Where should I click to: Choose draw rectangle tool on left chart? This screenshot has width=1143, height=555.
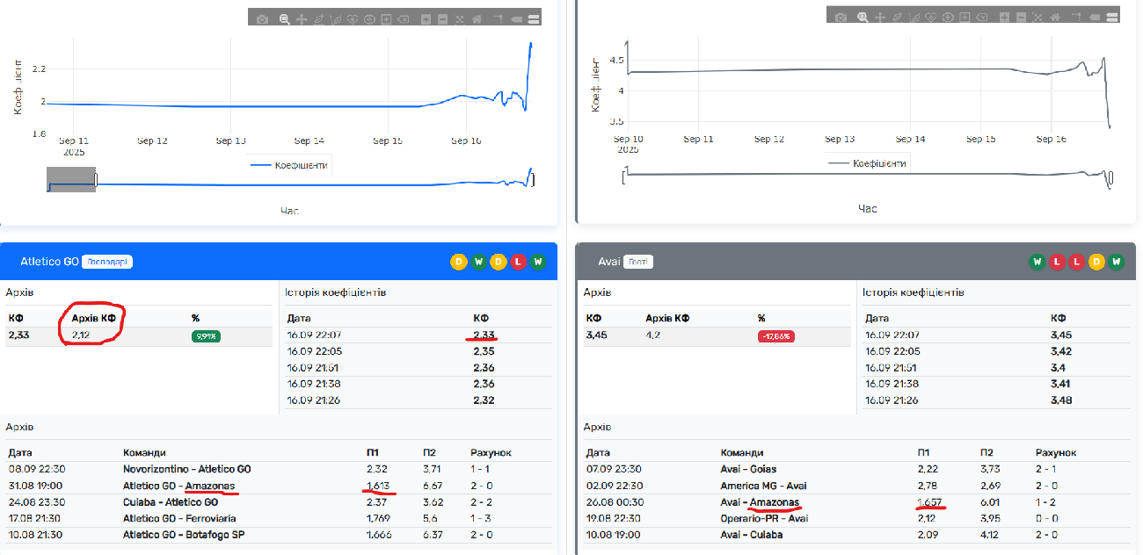pos(385,18)
